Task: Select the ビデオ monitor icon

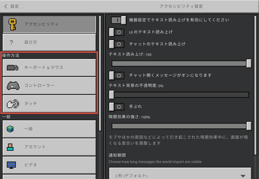Action: (11, 165)
